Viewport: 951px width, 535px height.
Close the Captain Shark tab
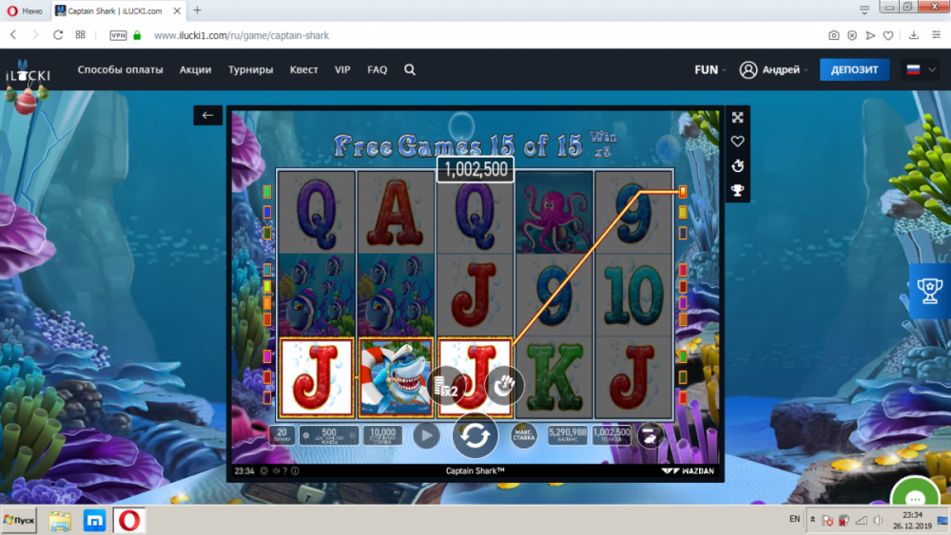click(177, 10)
